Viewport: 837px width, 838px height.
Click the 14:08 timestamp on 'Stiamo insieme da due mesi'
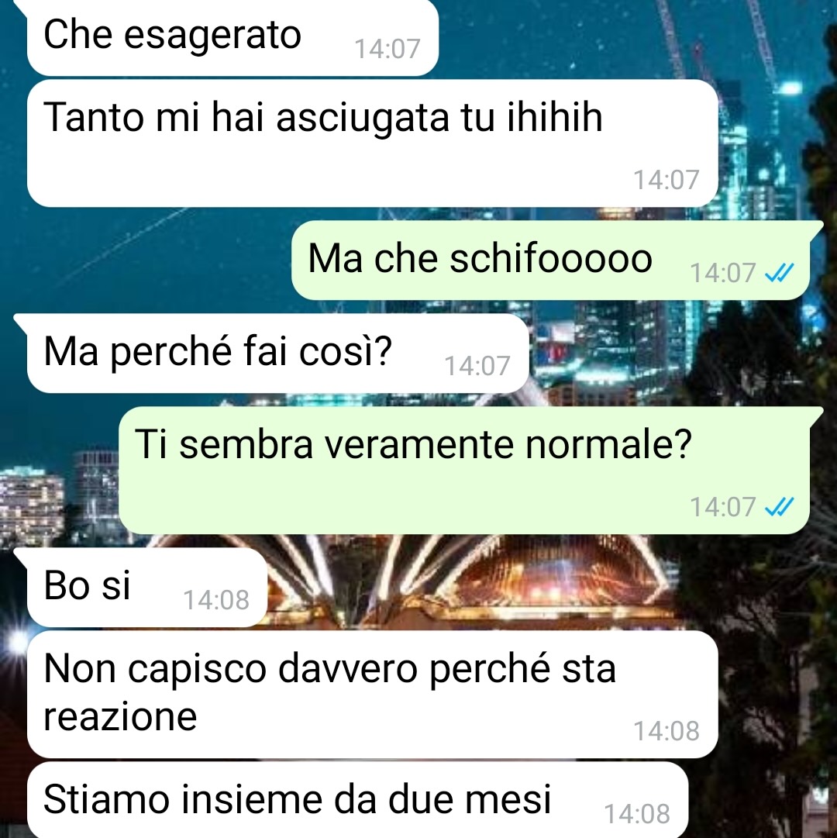click(x=637, y=815)
